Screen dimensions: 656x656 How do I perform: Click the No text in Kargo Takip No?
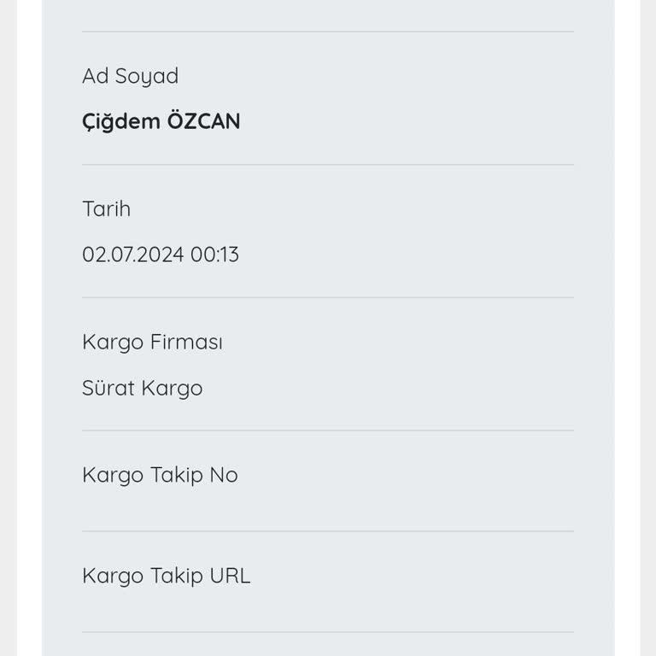(x=224, y=475)
